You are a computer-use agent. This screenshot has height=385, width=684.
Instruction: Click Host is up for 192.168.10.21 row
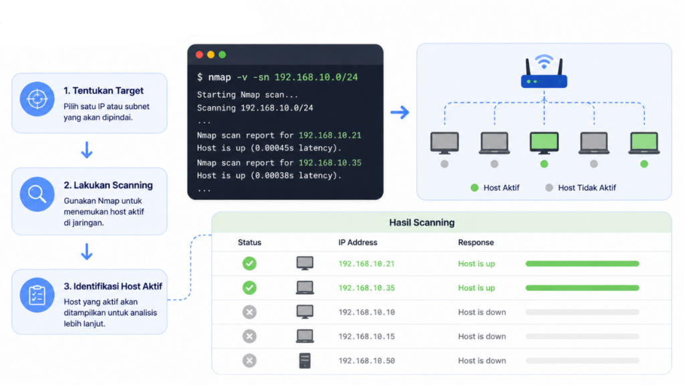coord(476,263)
